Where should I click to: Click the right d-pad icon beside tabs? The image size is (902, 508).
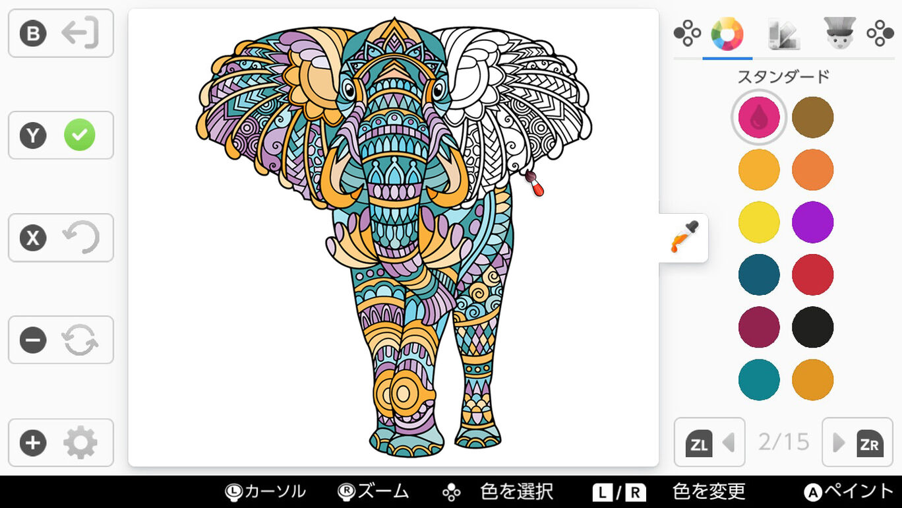pos(880,33)
